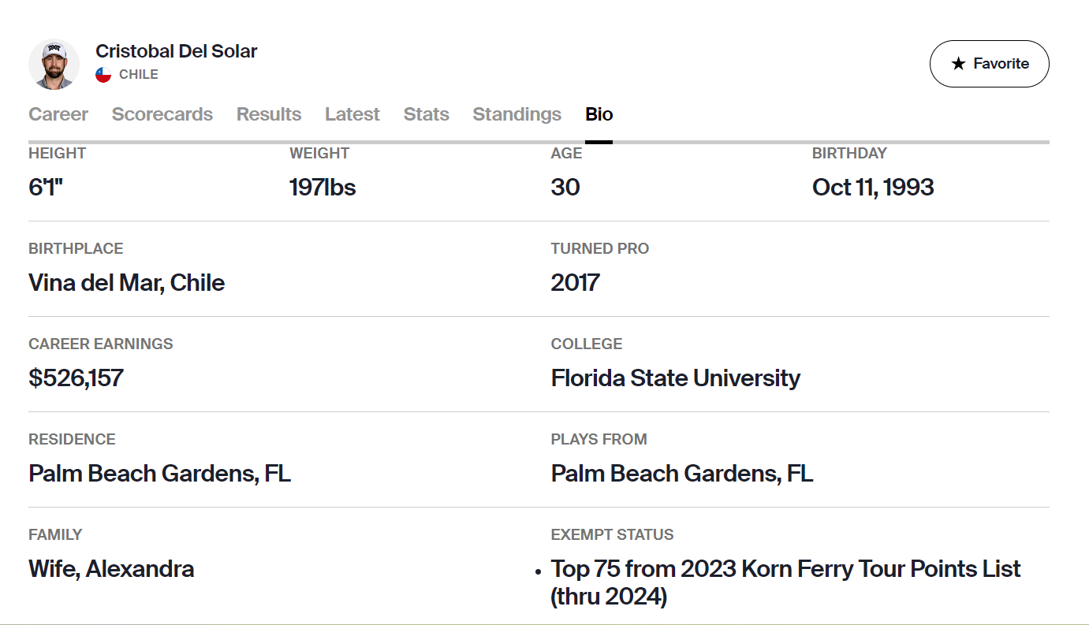Image resolution: width=1089 pixels, height=625 pixels.
Task: View the Stats tab
Action: (427, 114)
